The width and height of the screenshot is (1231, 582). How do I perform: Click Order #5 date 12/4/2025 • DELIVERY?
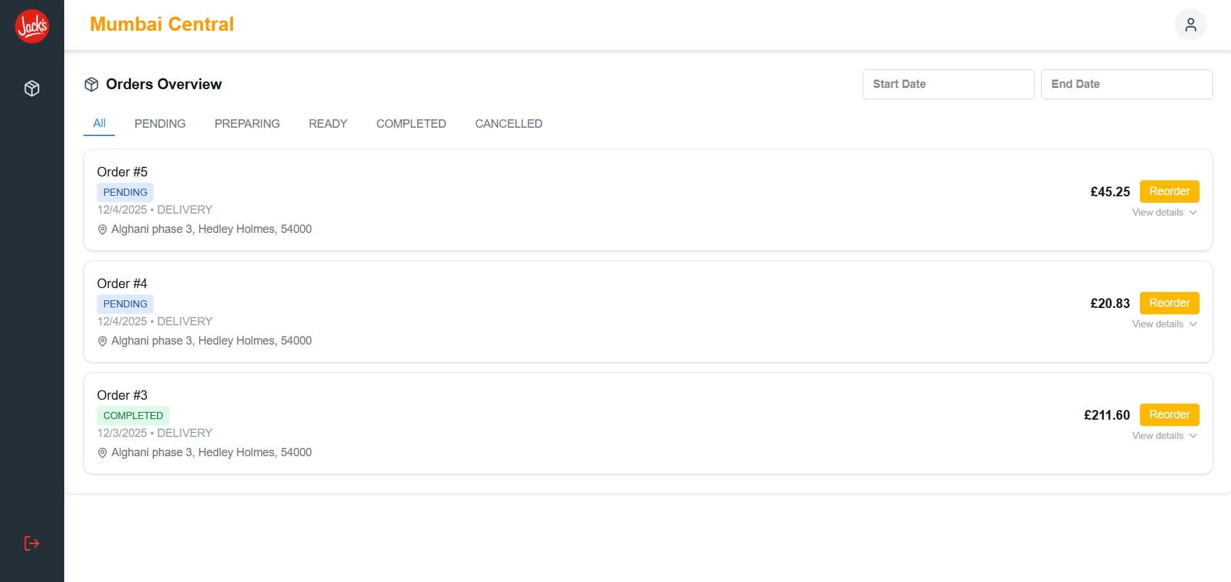[155, 210]
